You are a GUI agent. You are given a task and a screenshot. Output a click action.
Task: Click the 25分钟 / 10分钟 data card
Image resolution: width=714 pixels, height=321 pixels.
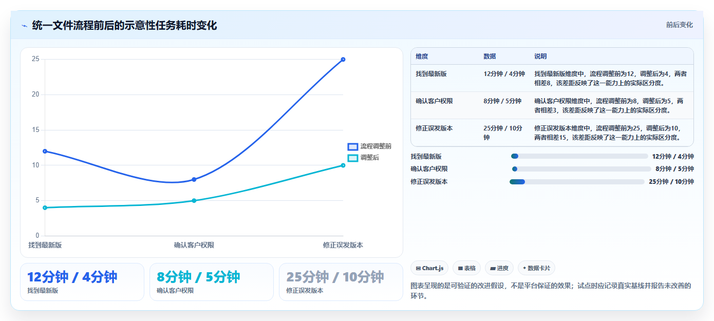341,282
